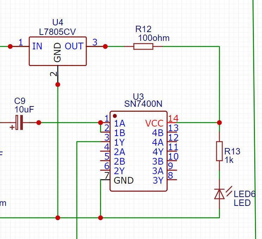The image size is (262, 239).
Task: Click the junction dot below U4 GND pin 2
Action: pyautogui.click(x=58, y=85)
